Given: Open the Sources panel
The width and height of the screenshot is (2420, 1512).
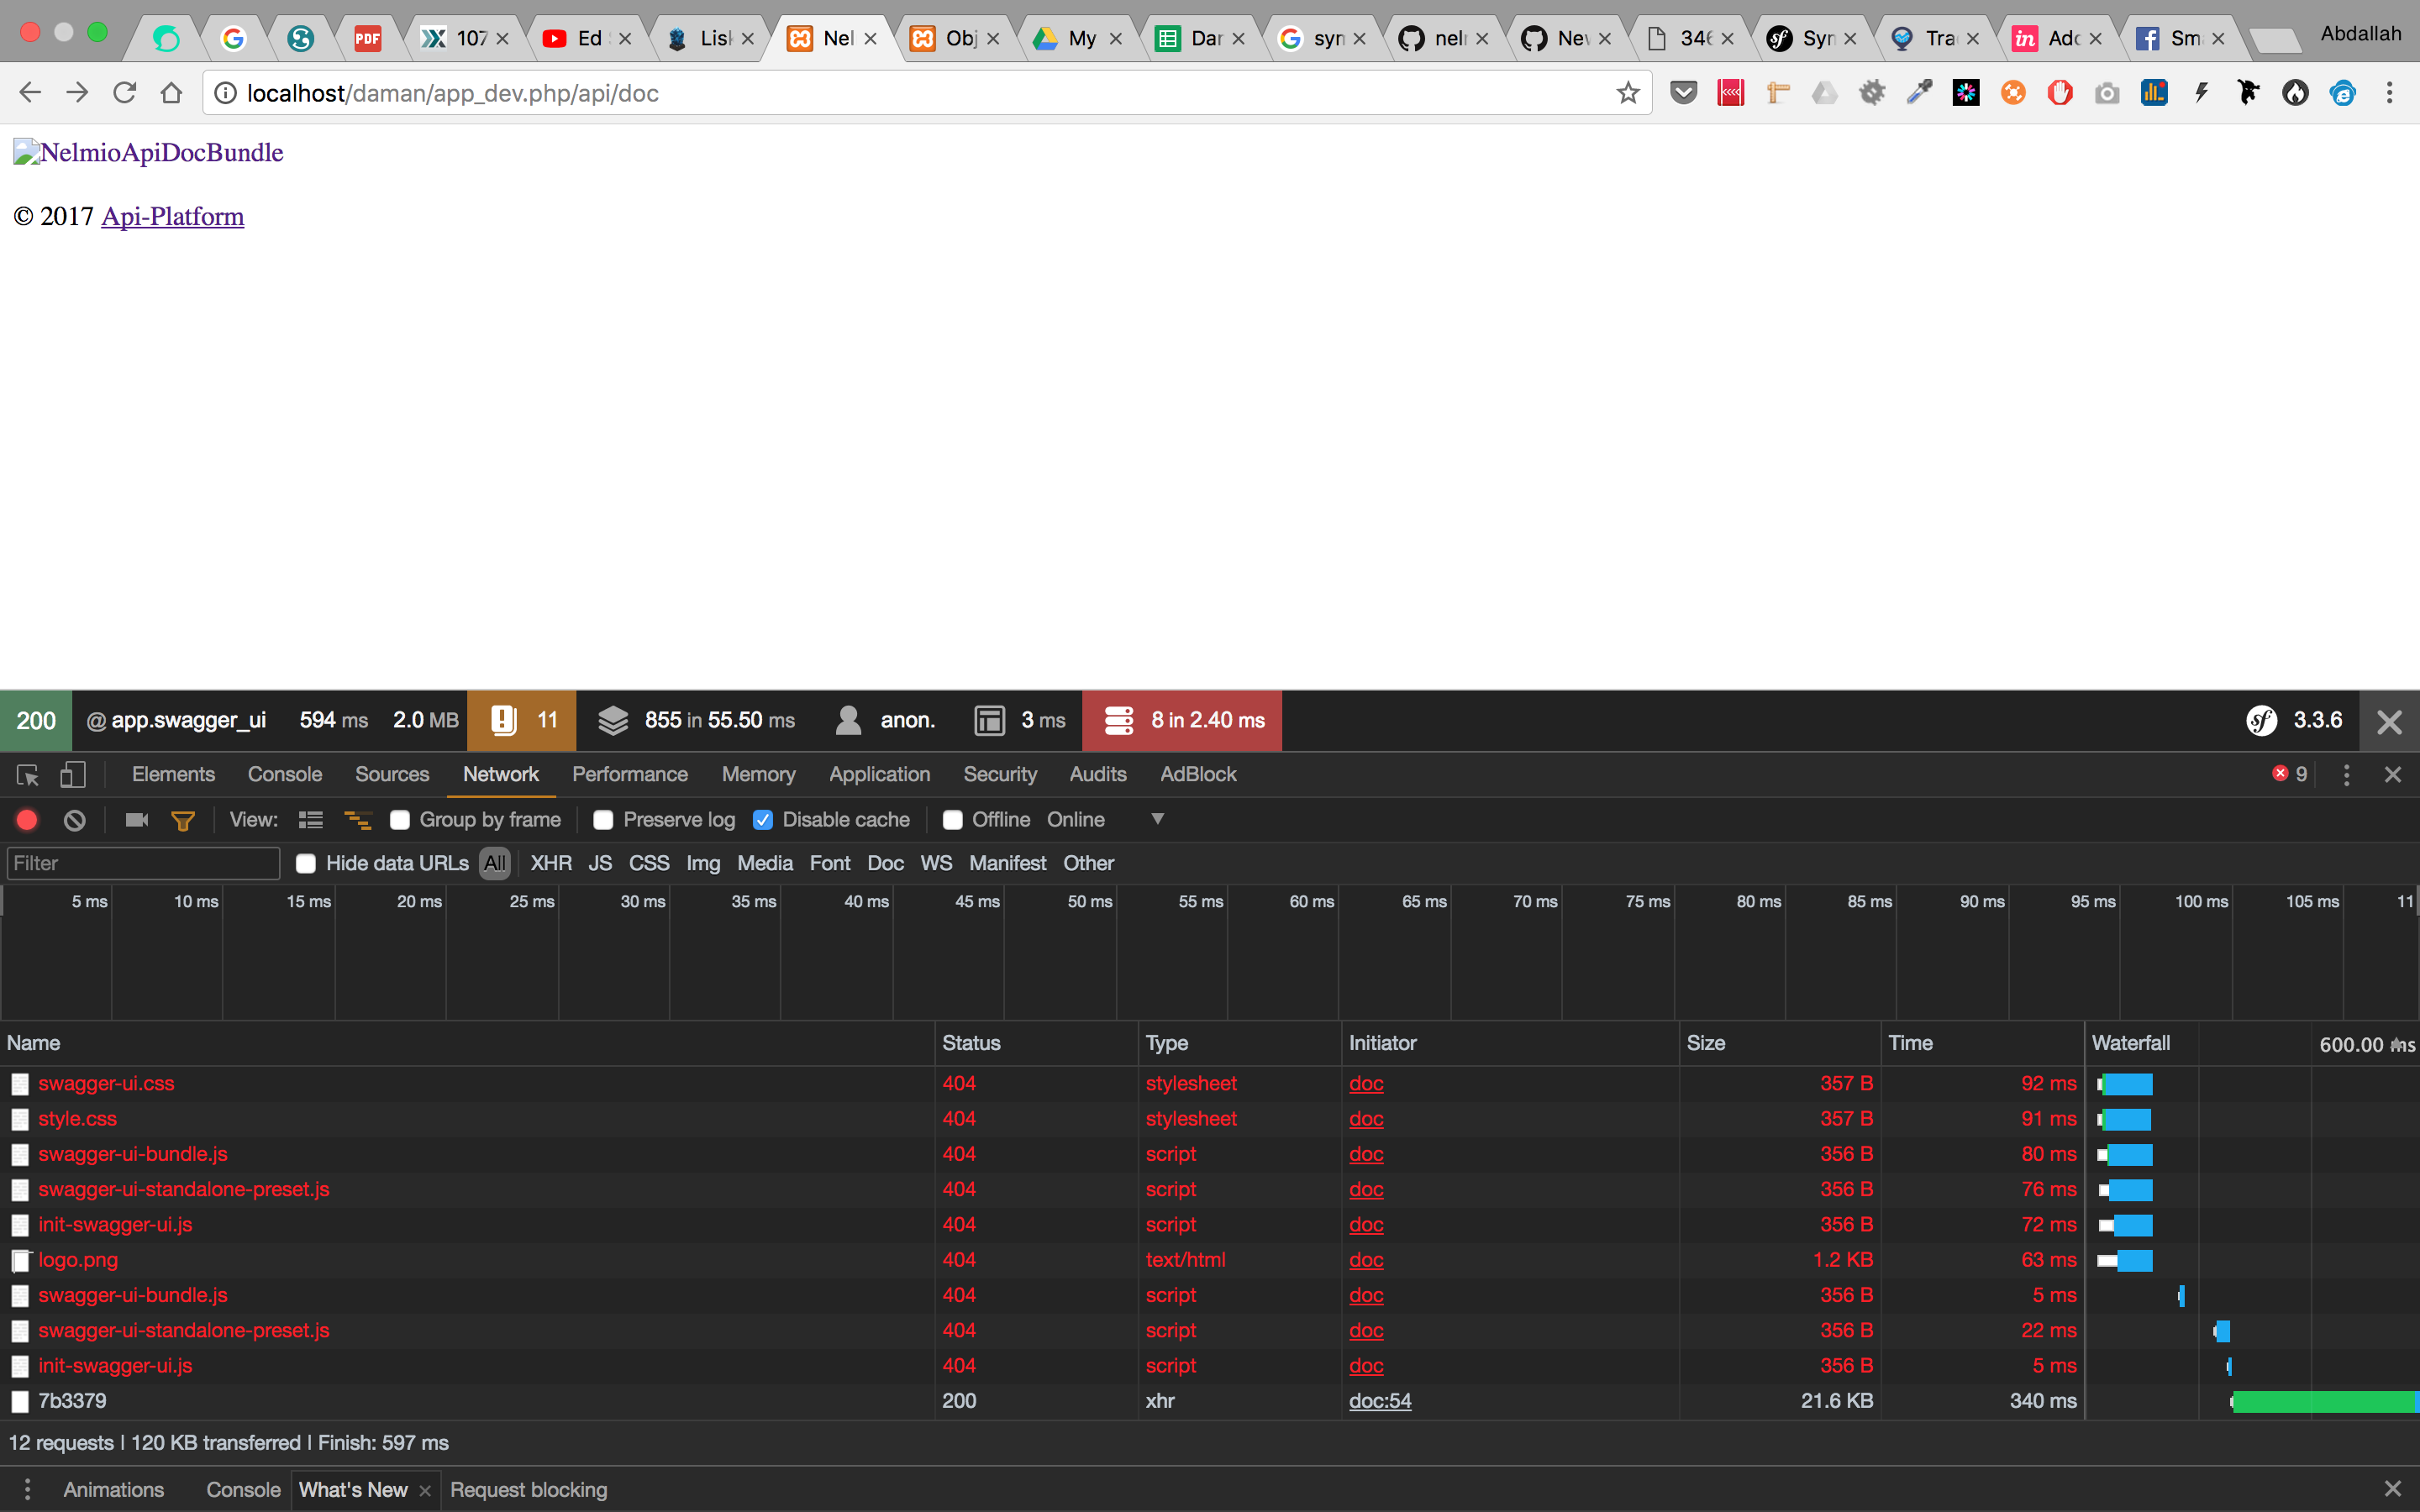Looking at the screenshot, I should pyautogui.click(x=392, y=774).
